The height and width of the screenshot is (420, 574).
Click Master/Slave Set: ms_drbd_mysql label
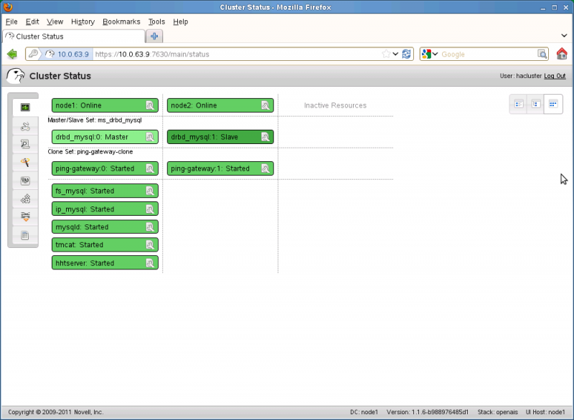pyautogui.click(x=95, y=120)
